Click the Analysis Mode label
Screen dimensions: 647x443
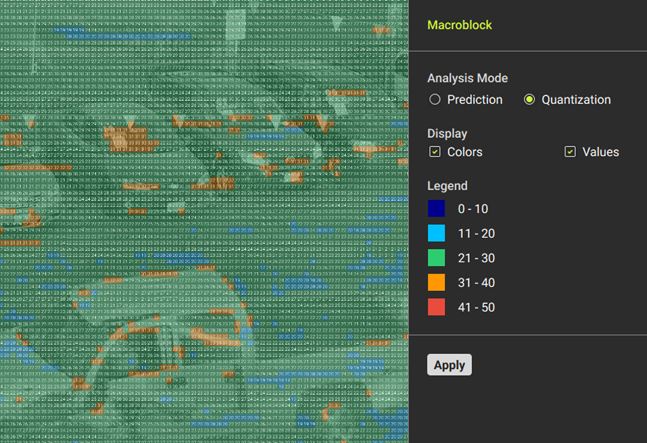tap(467, 78)
